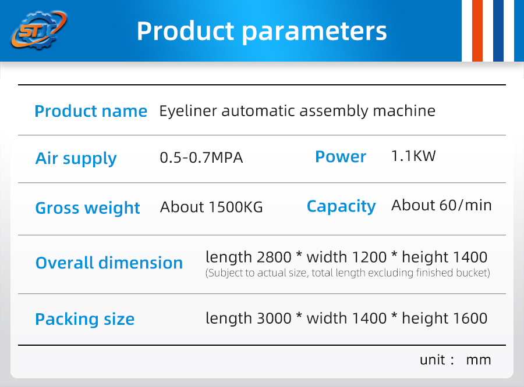Select the Packing size label
The height and width of the screenshot is (387, 524).
pyautogui.click(x=85, y=319)
